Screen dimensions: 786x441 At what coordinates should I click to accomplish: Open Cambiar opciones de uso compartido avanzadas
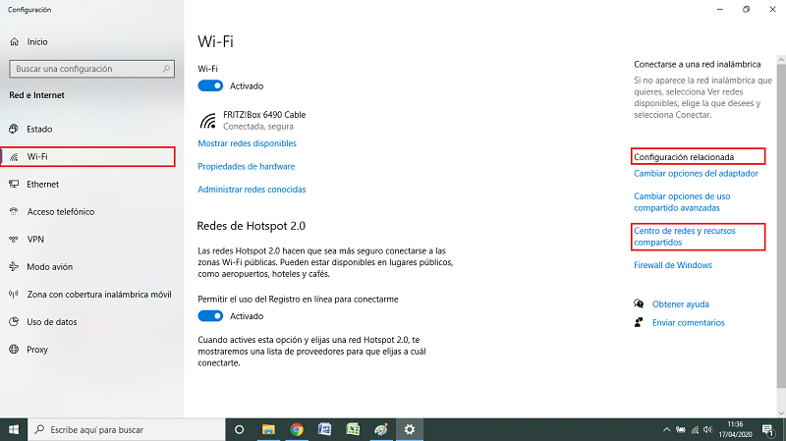682,202
